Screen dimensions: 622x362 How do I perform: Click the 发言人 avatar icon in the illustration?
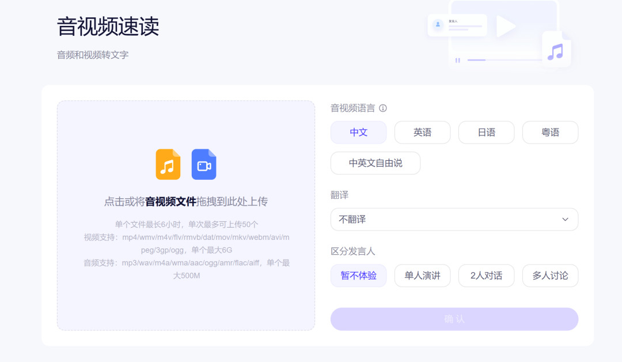tap(438, 23)
